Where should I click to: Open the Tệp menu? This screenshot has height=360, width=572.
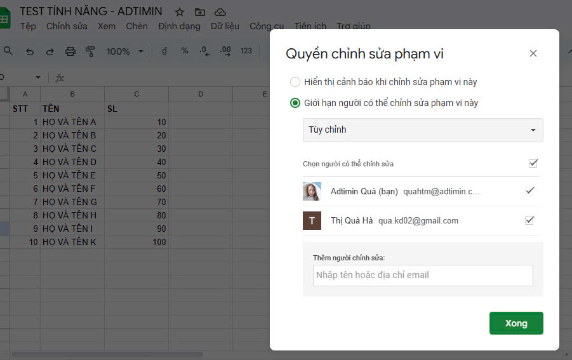pyautogui.click(x=28, y=26)
